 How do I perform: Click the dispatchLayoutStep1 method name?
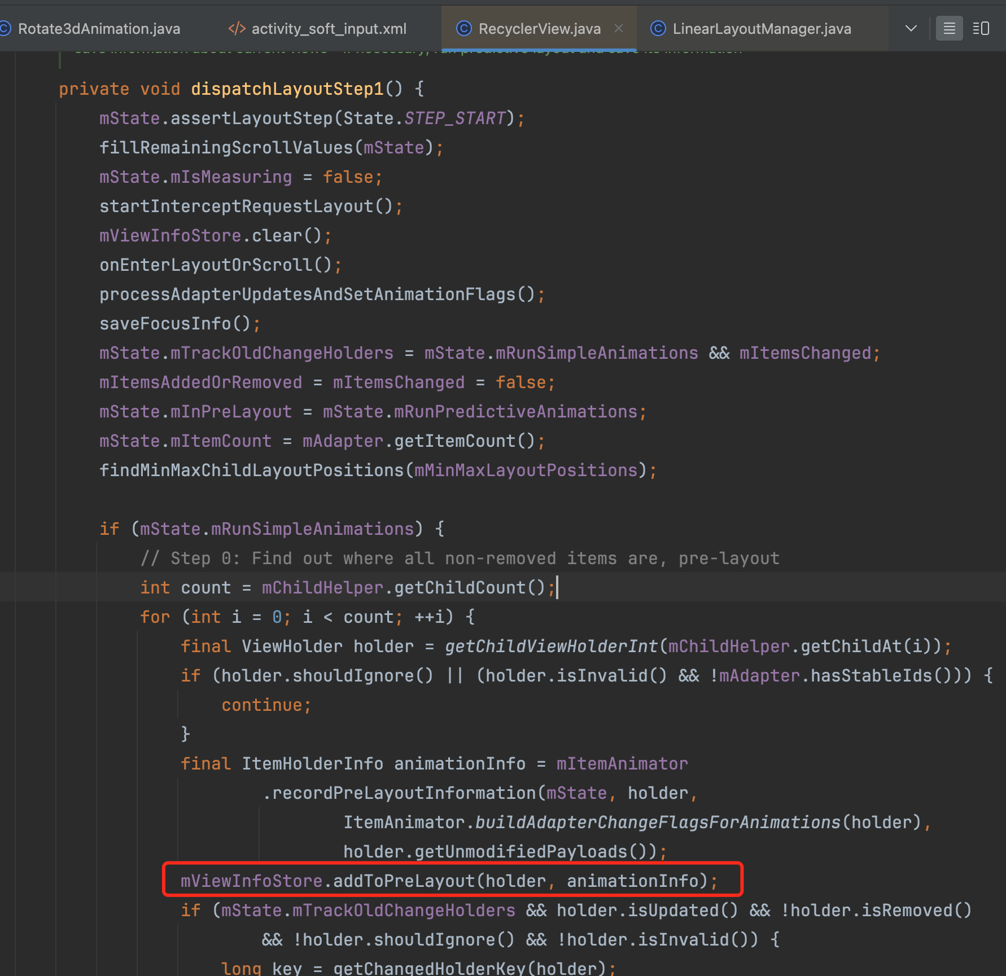tap(287, 89)
